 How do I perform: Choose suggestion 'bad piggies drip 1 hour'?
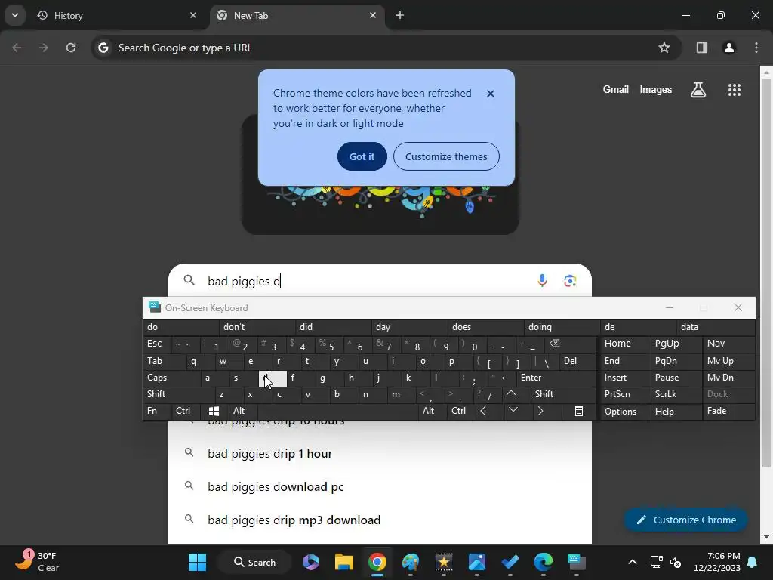tap(380, 453)
